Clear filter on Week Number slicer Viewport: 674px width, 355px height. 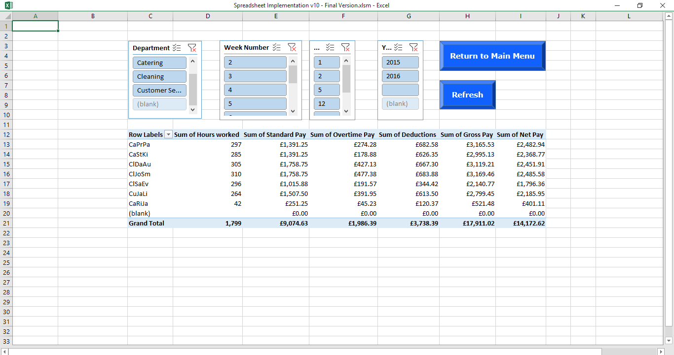[x=292, y=47]
